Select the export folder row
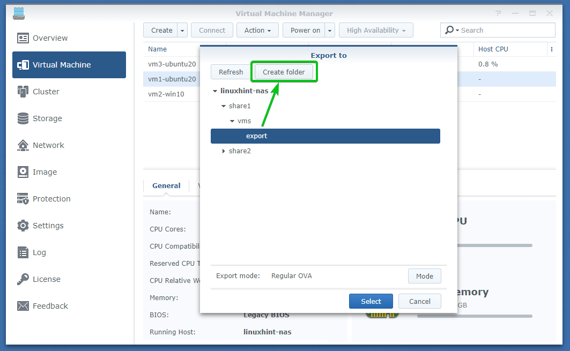The height and width of the screenshot is (351, 570). pos(325,136)
